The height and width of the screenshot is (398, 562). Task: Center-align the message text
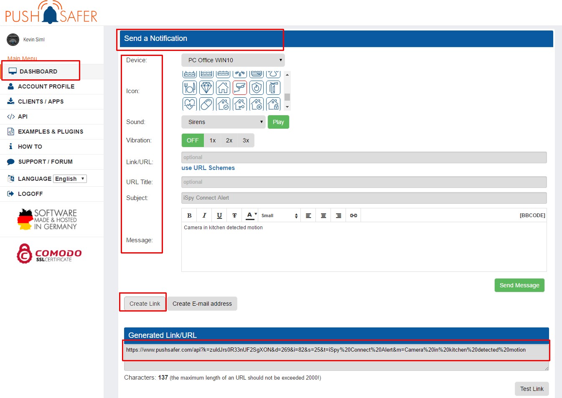[x=323, y=215]
